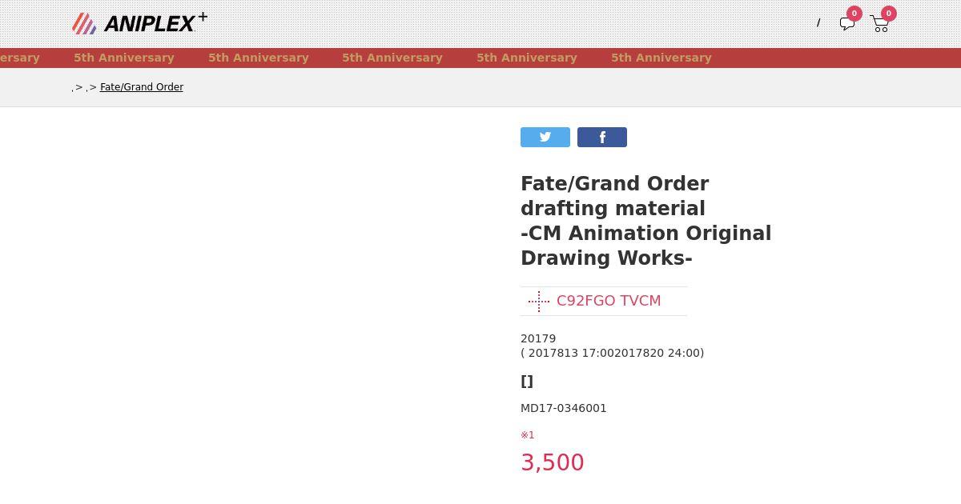Click the 3,500 price text
Image resolution: width=961 pixels, height=504 pixels.
click(x=553, y=462)
